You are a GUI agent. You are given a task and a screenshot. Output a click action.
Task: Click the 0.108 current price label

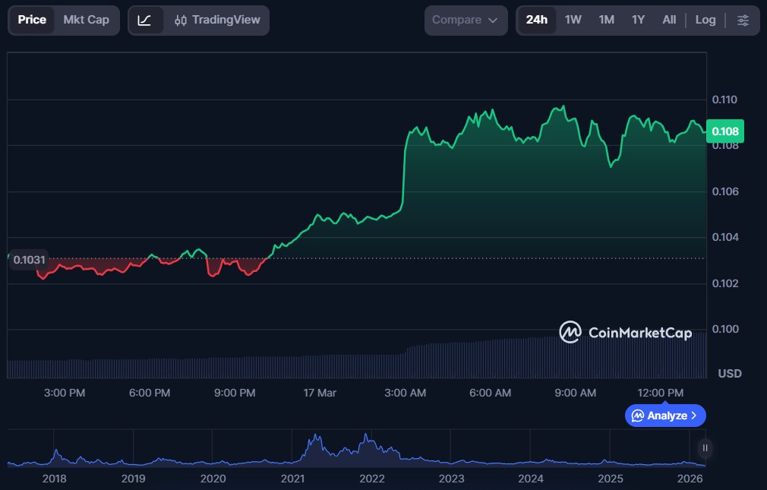(x=724, y=131)
